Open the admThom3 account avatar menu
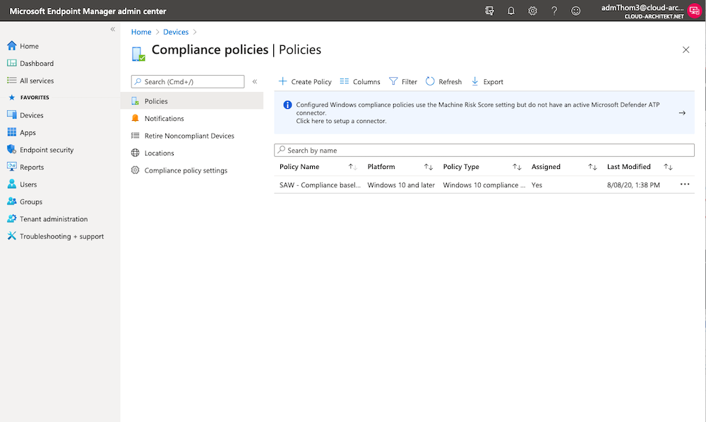 [694, 11]
